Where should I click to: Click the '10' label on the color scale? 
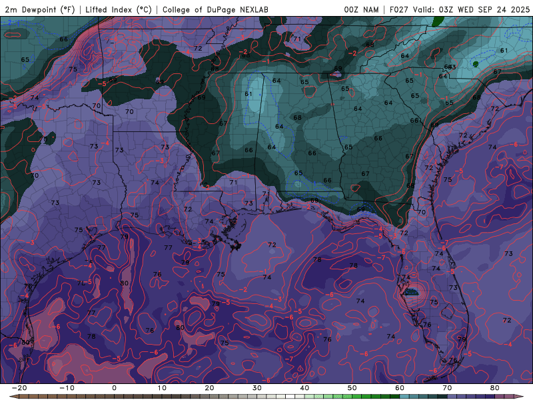click(162, 388)
